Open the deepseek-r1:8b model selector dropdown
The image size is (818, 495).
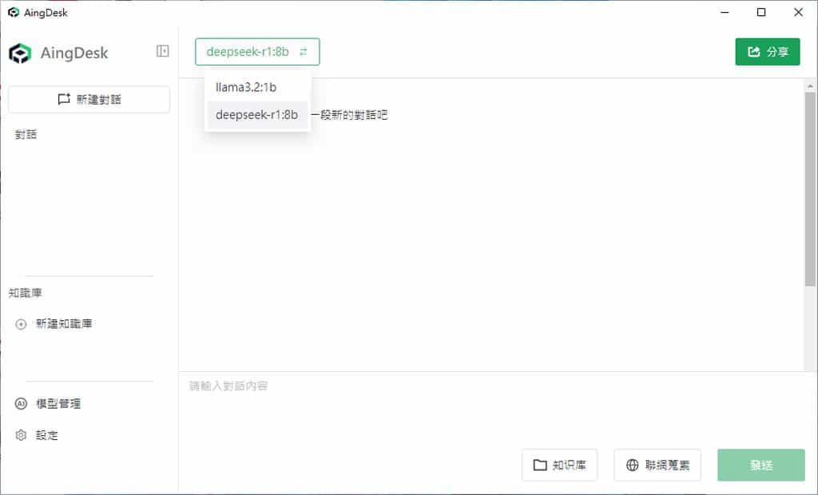[x=257, y=52]
